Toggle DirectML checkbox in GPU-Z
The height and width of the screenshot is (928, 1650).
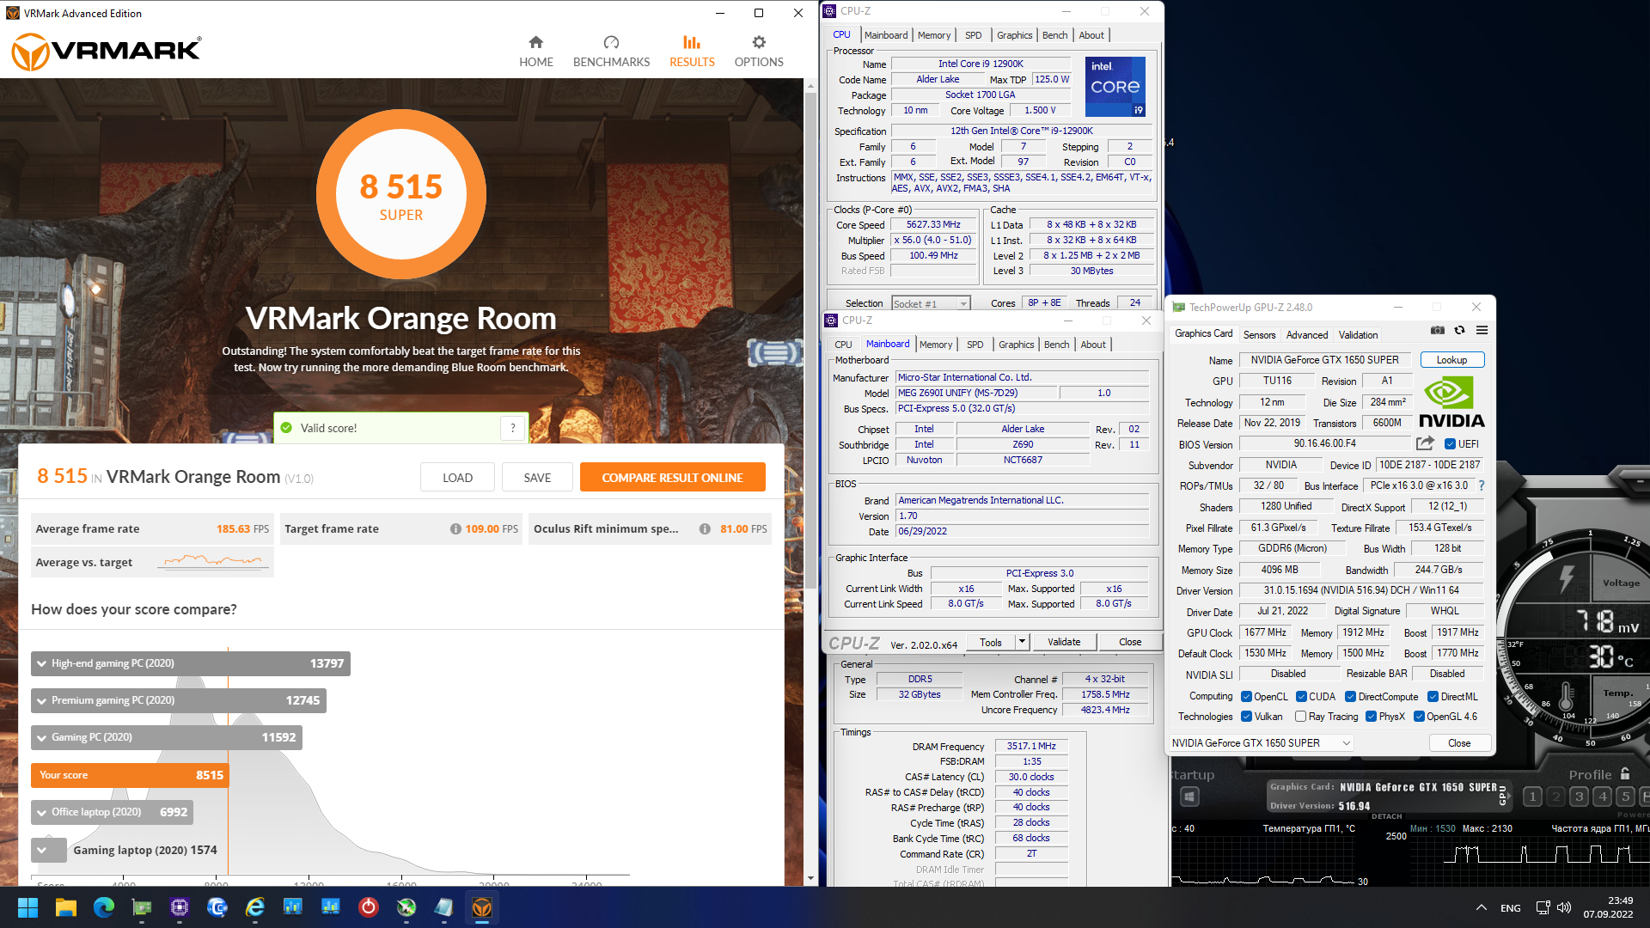tap(1433, 697)
